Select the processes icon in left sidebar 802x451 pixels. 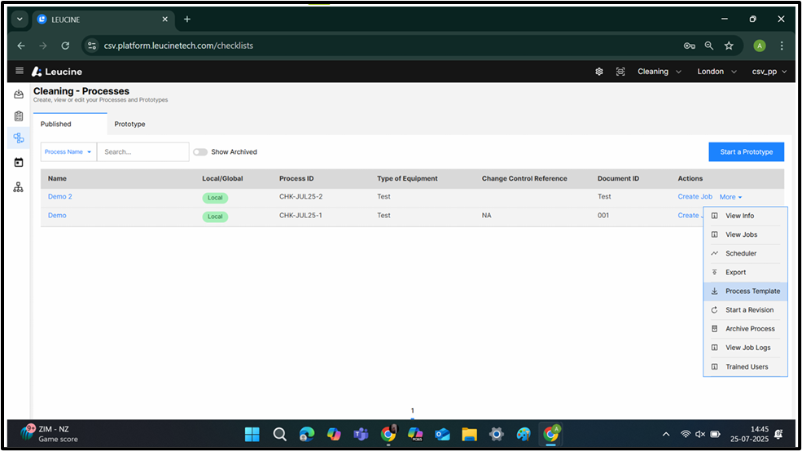click(19, 138)
